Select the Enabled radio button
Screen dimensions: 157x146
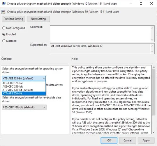[x=4, y=34]
